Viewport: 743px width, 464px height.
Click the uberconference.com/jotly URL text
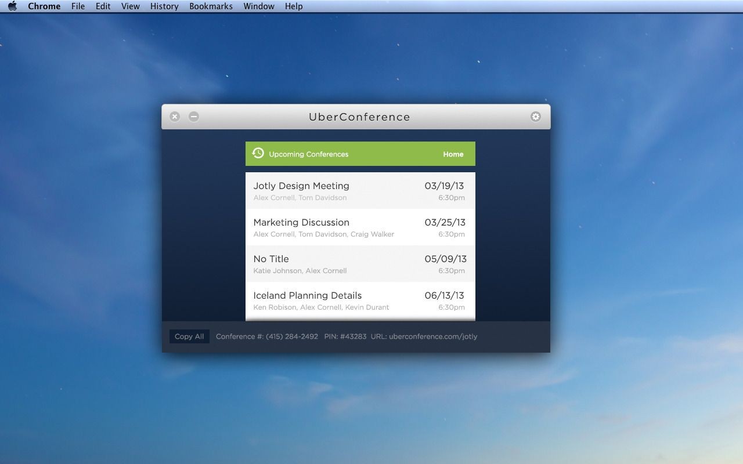[432, 336]
